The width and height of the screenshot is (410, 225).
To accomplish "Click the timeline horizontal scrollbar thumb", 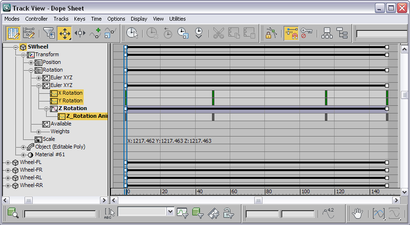I will [x=258, y=200].
